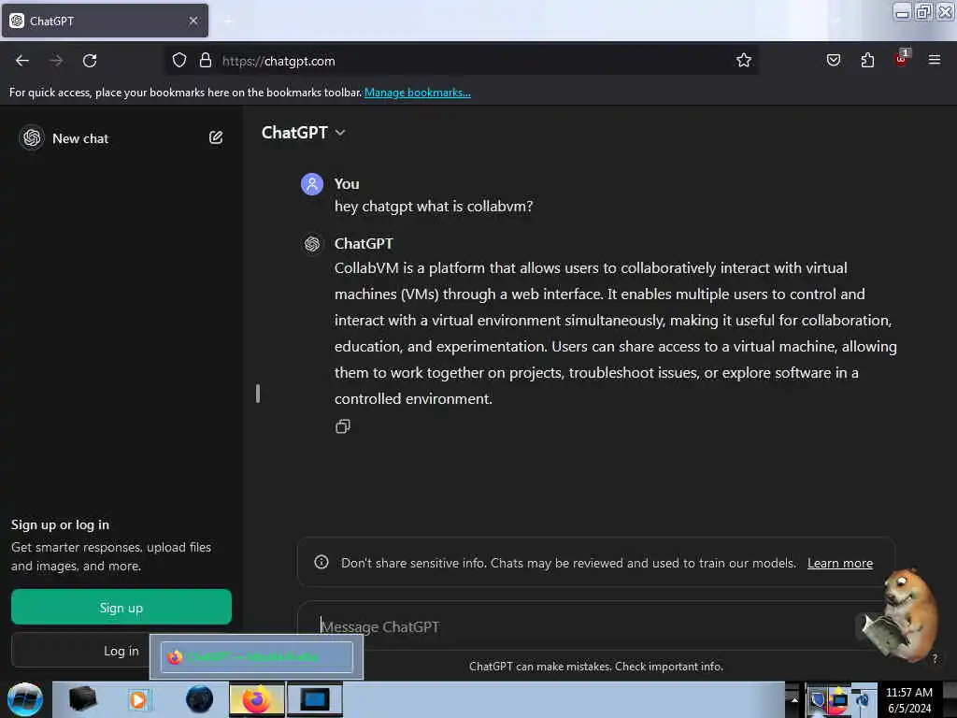The height and width of the screenshot is (718, 957).
Task: Collapse the sidebar with the handle
Action: point(258,394)
